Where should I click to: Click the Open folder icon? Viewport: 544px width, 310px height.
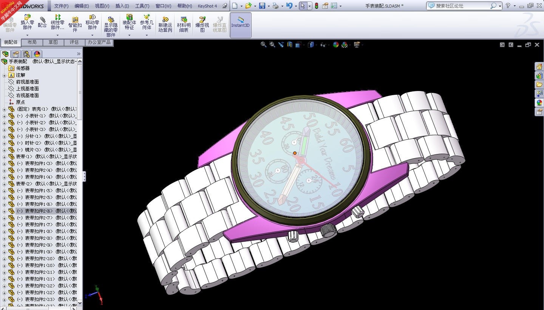[x=248, y=6]
